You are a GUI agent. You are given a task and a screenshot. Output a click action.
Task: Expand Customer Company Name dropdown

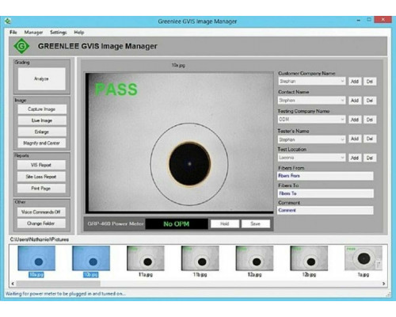tap(342, 81)
